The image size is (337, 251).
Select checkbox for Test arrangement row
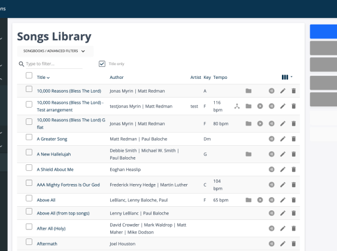[x=29, y=104]
